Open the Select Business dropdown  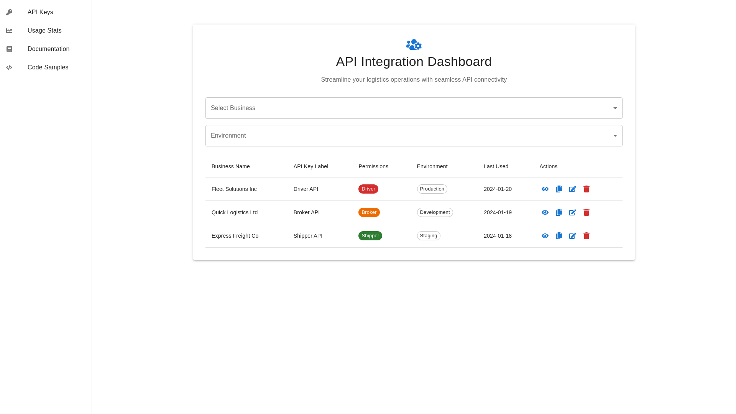414,108
